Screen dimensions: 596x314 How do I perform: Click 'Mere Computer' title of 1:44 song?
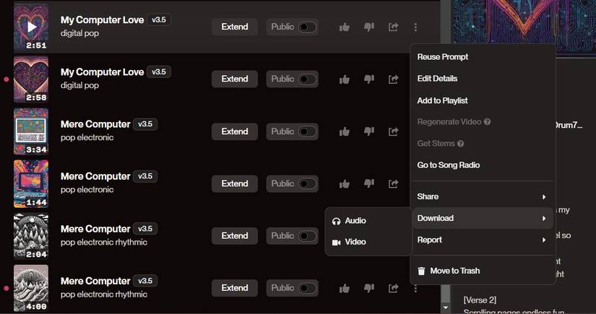coord(95,177)
